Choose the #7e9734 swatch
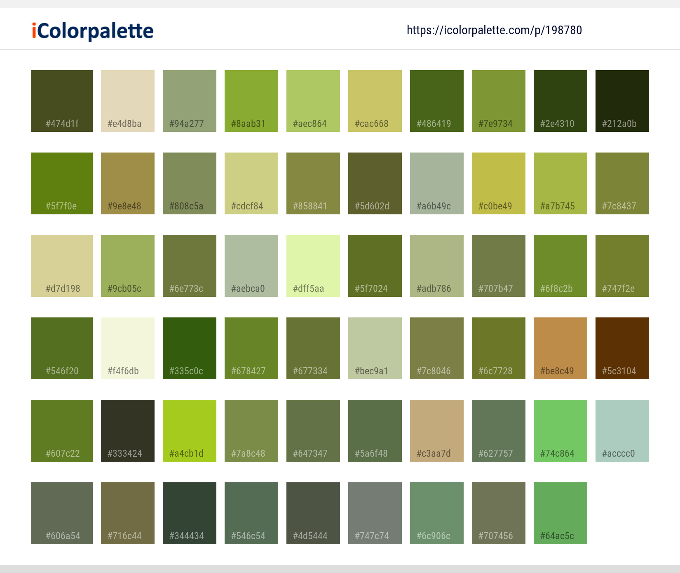 click(x=499, y=101)
